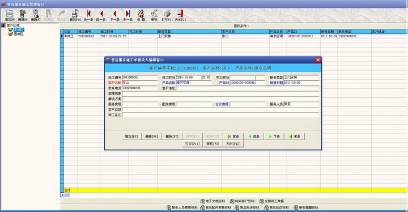Image resolution: width=408 pixels, height=212 pixels.
Task: Click the 删除F7 delete icon in main toolbar
Action: (36, 15)
